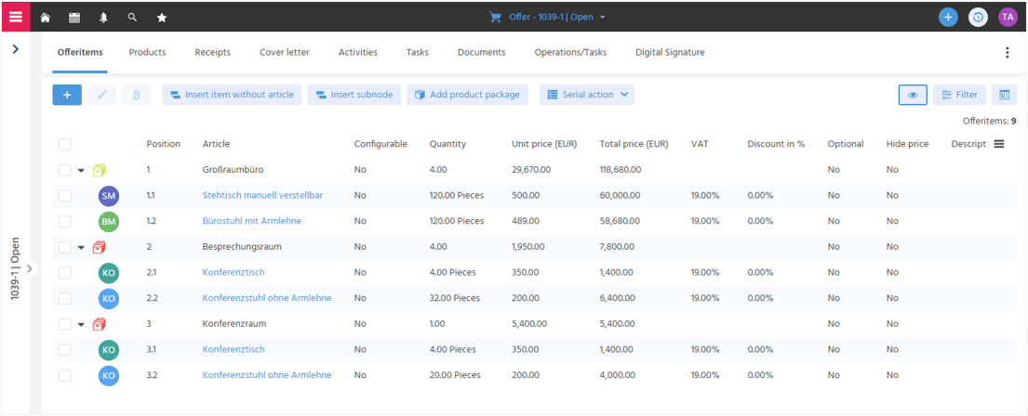Click the yellow package icon of Großraumbüro
Viewport: 1028px width, 416px height.
(99, 170)
